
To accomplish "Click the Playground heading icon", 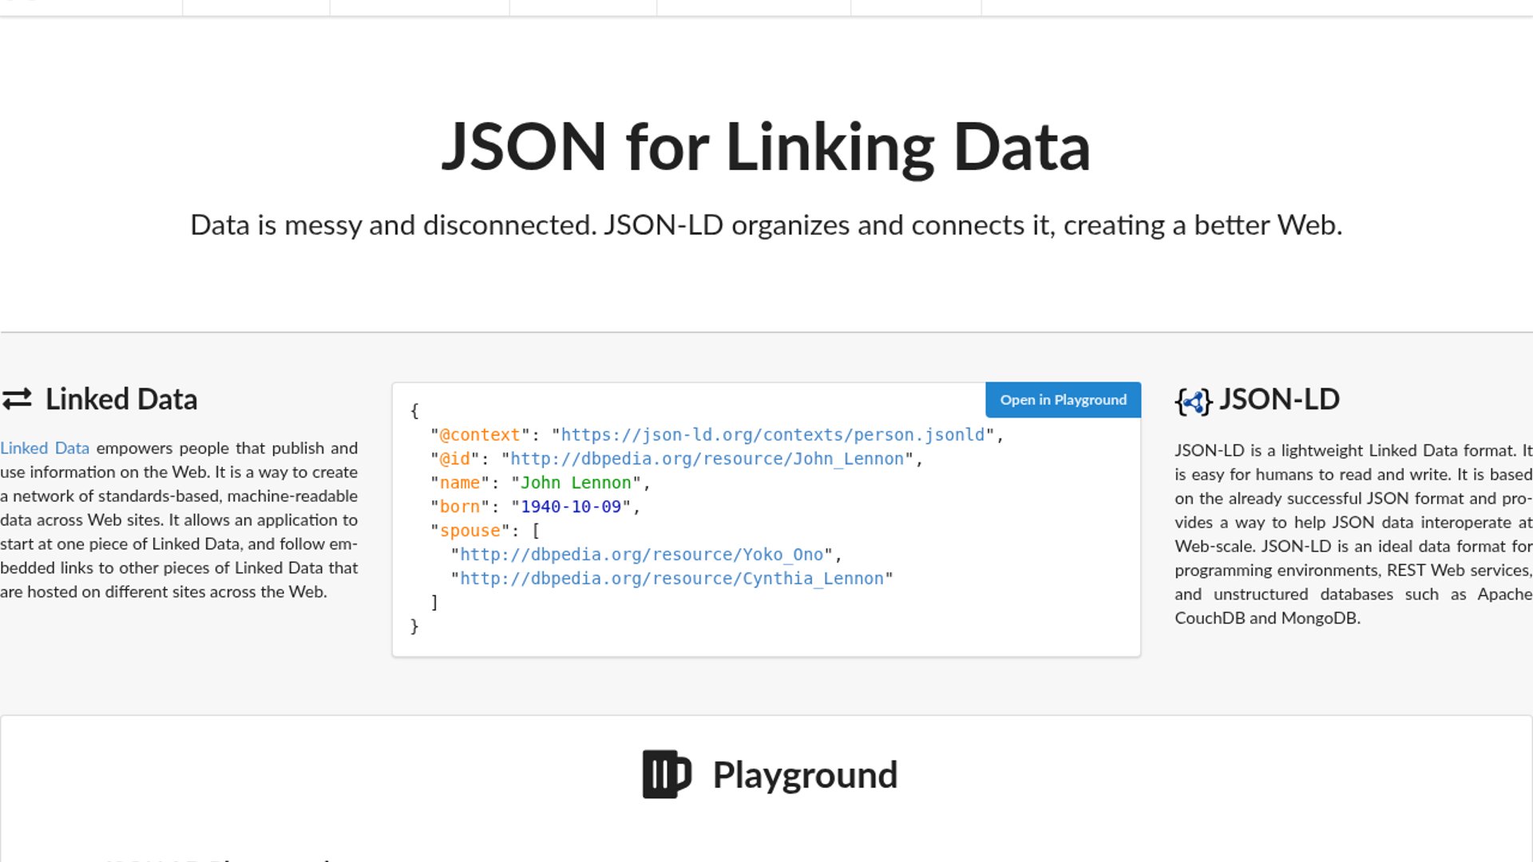I will [667, 774].
